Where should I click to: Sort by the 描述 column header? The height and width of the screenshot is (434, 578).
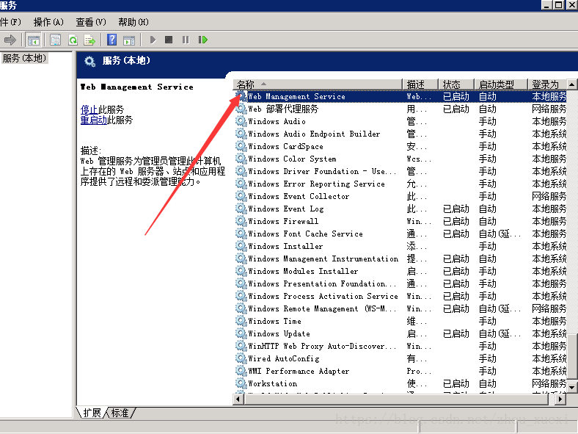pos(420,84)
